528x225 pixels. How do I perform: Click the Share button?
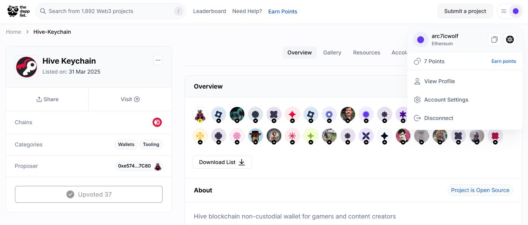click(x=47, y=99)
